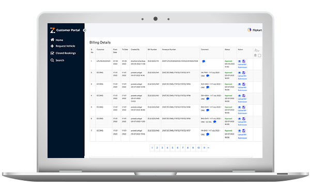Open Request Vehicle from the sidebar

click(63, 46)
